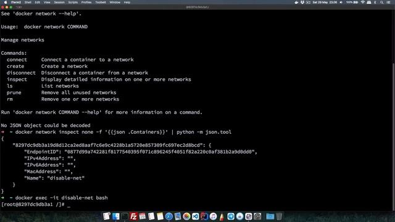The image size is (395, 222).
Task: Click the 'docker network inspect none' command line
Action: pyautogui.click(x=123, y=132)
